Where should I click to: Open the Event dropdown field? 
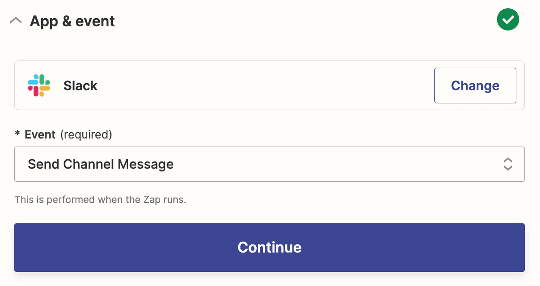click(269, 164)
